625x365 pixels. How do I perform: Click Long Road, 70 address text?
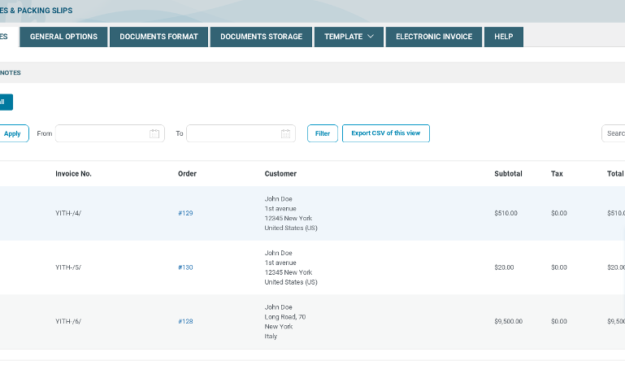coord(285,317)
